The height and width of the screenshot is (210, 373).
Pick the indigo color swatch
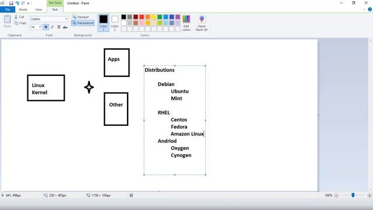click(172, 17)
